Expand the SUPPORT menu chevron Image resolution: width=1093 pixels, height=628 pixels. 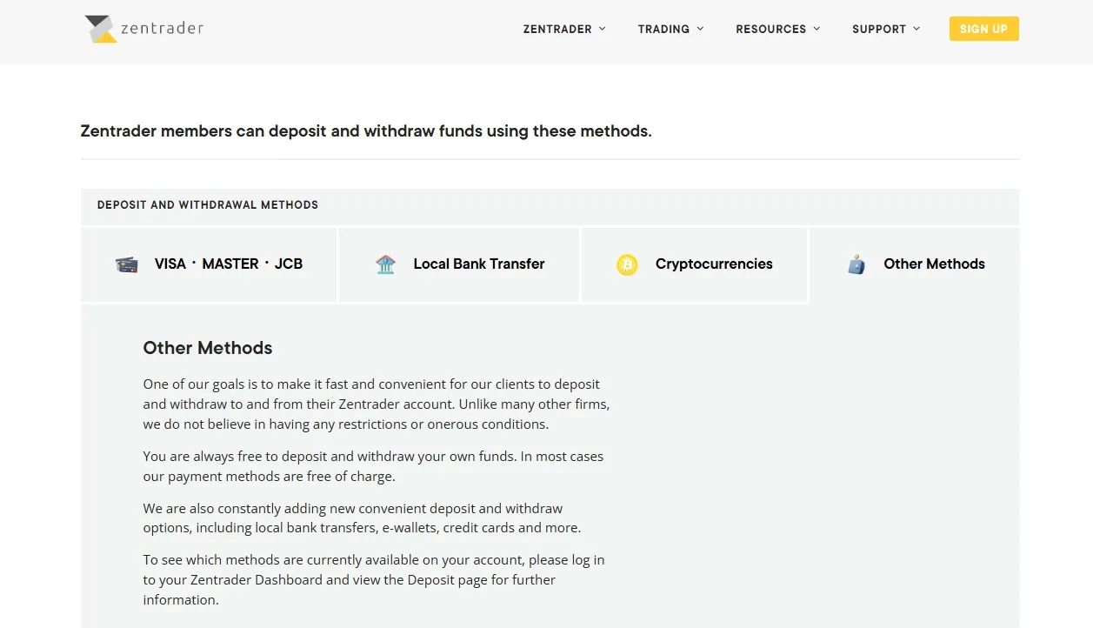coord(916,29)
